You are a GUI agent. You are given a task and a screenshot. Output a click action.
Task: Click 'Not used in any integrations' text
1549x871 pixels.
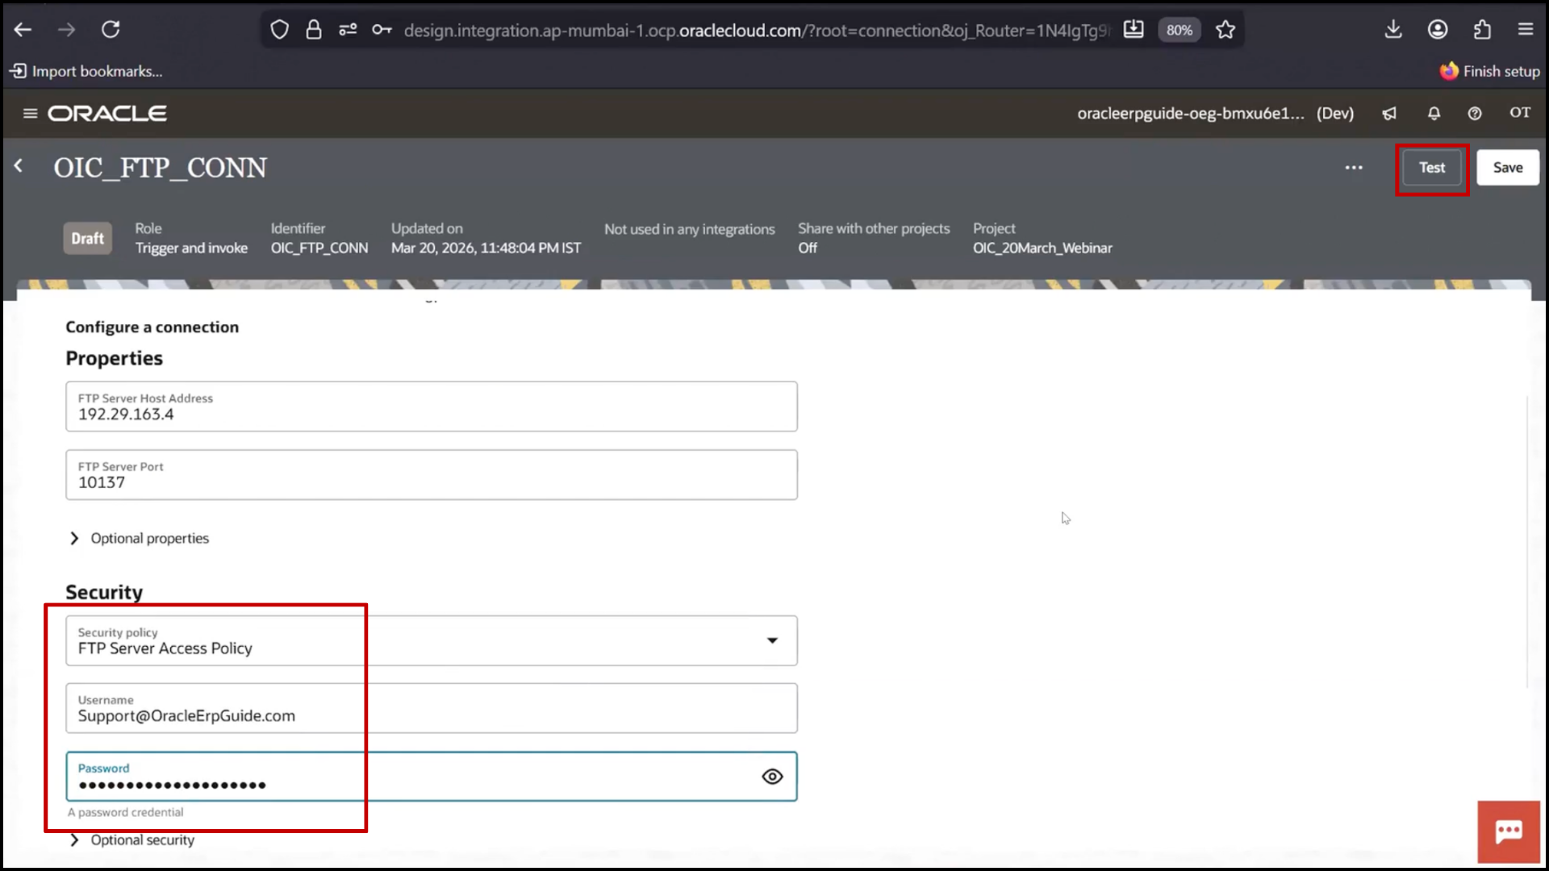(689, 229)
